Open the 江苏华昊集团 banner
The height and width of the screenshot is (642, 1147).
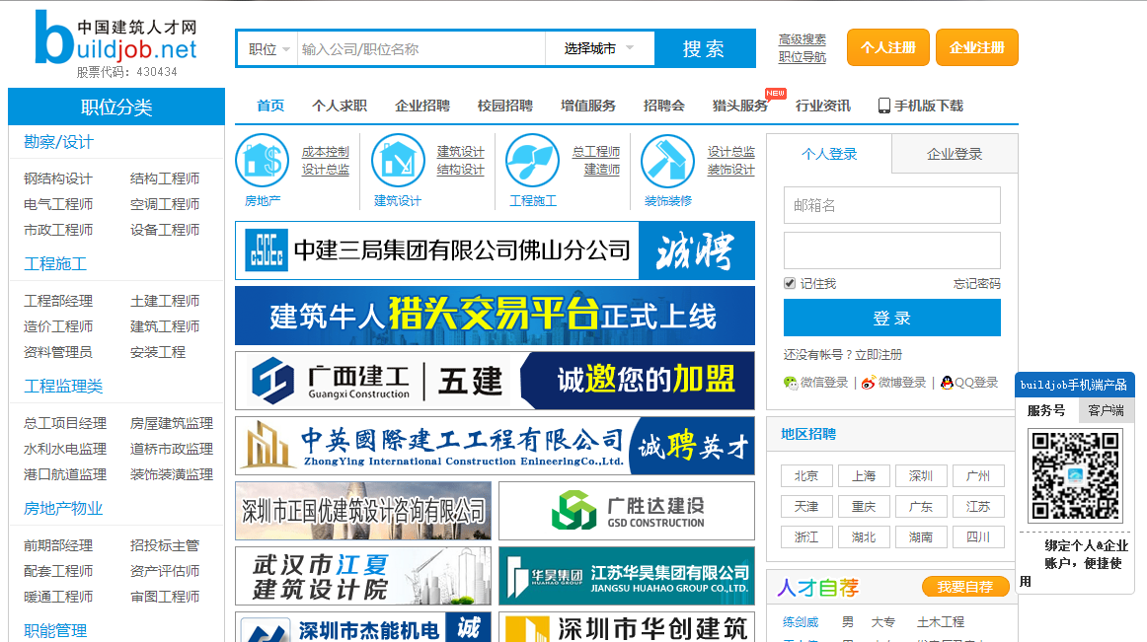[x=627, y=576]
